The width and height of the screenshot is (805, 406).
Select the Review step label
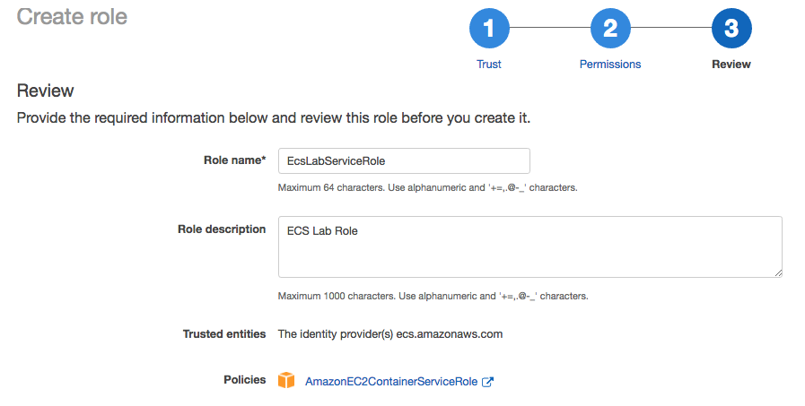(731, 64)
